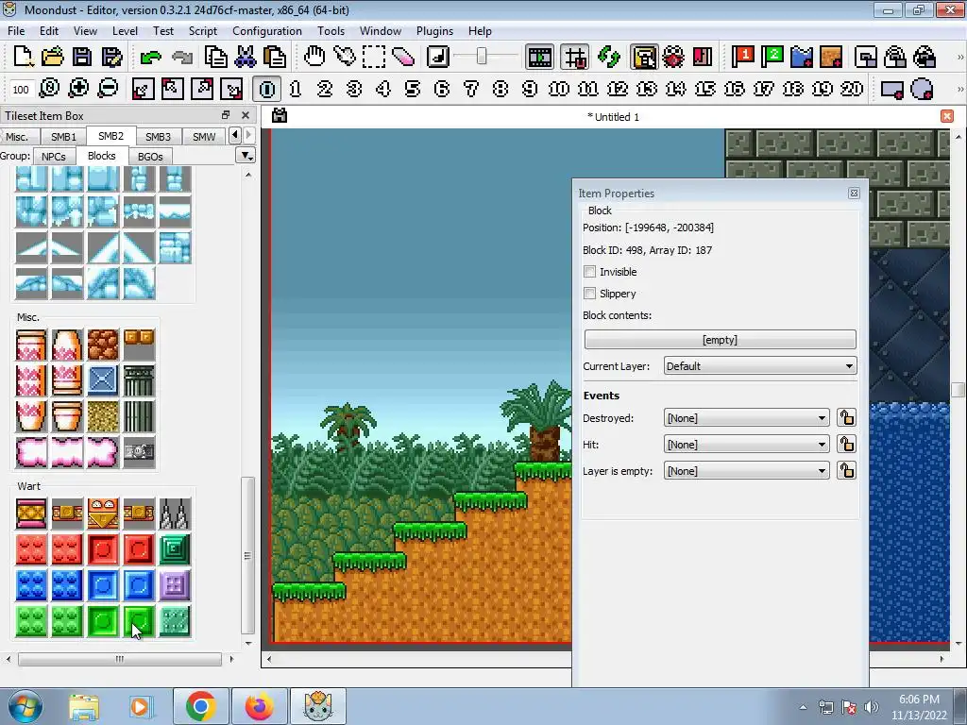Undo the last action
The height and width of the screenshot is (725, 967).
click(x=150, y=58)
